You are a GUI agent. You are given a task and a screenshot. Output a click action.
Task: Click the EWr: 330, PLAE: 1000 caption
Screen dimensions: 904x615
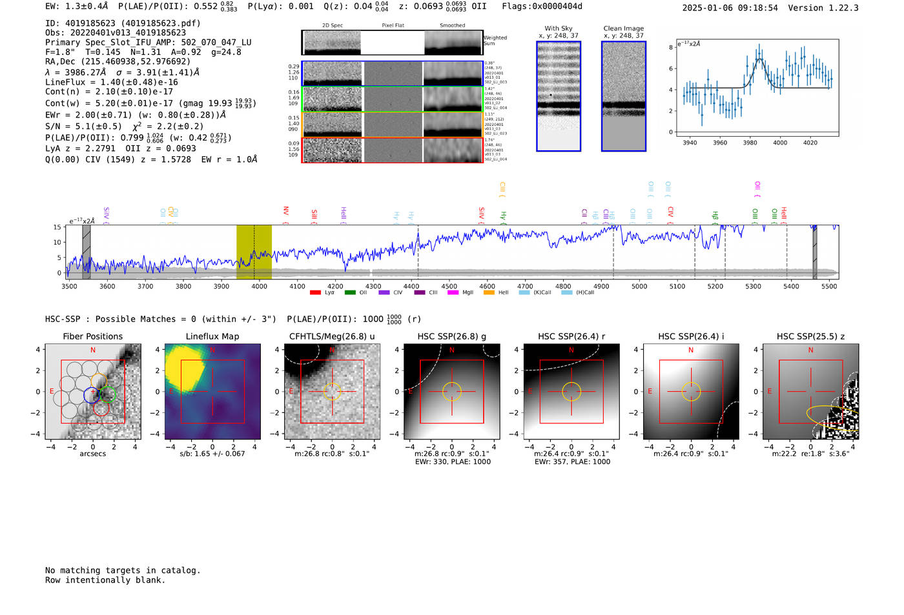point(452,462)
